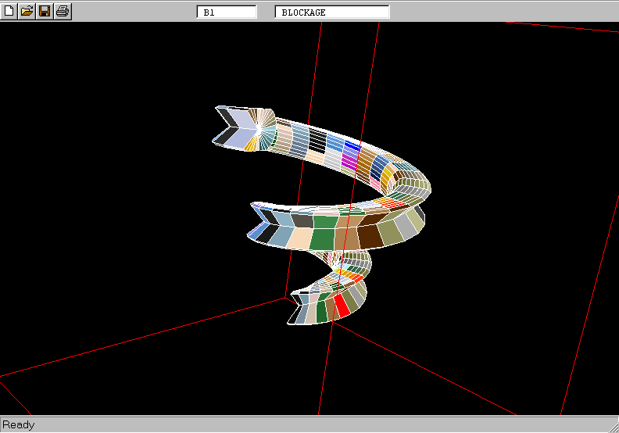Click the B1 text field
The height and width of the screenshot is (433, 619).
pyautogui.click(x=227, y=13)
